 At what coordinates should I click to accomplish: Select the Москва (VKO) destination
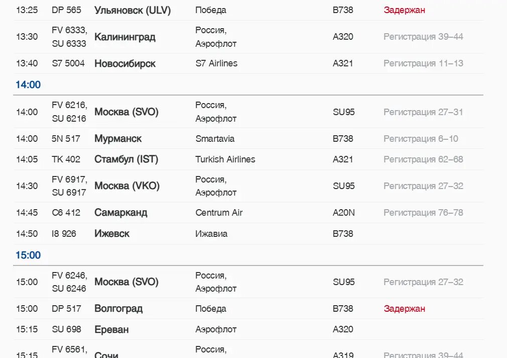[x=127, y=186]
